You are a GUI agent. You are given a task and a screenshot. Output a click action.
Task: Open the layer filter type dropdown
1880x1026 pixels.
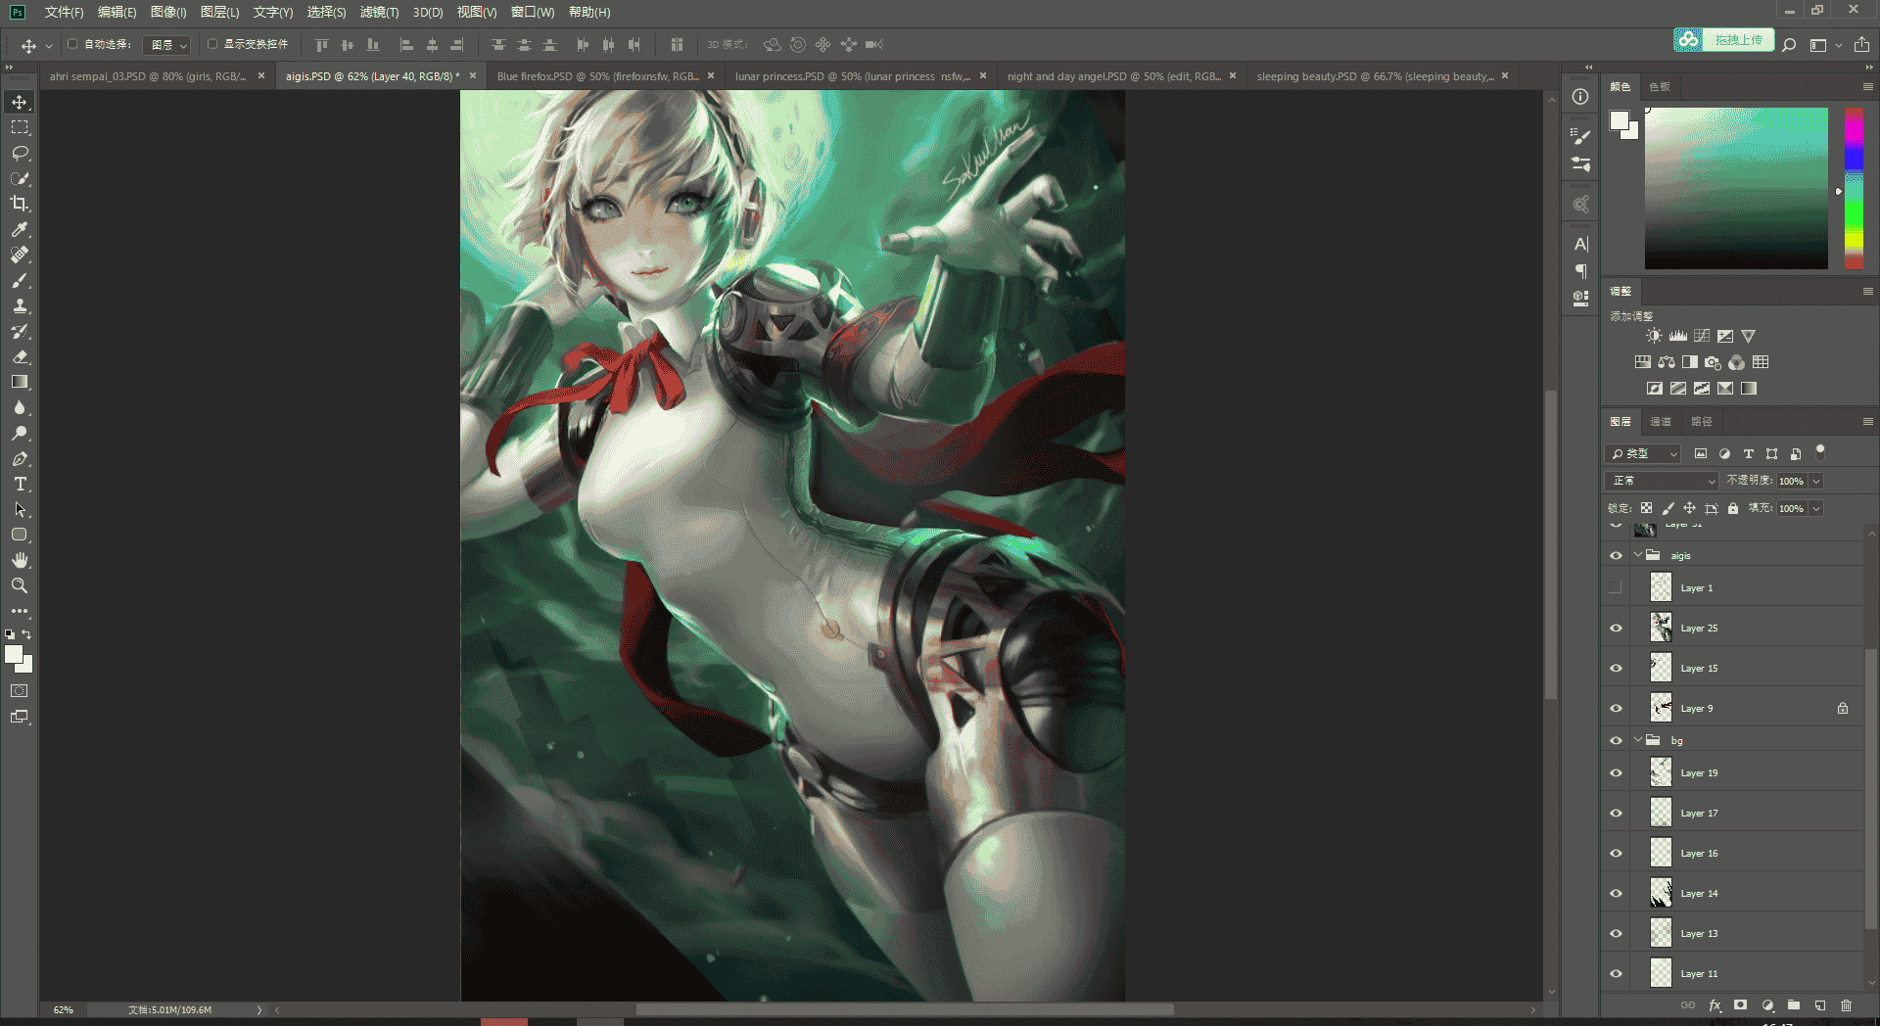[1644, 453]
